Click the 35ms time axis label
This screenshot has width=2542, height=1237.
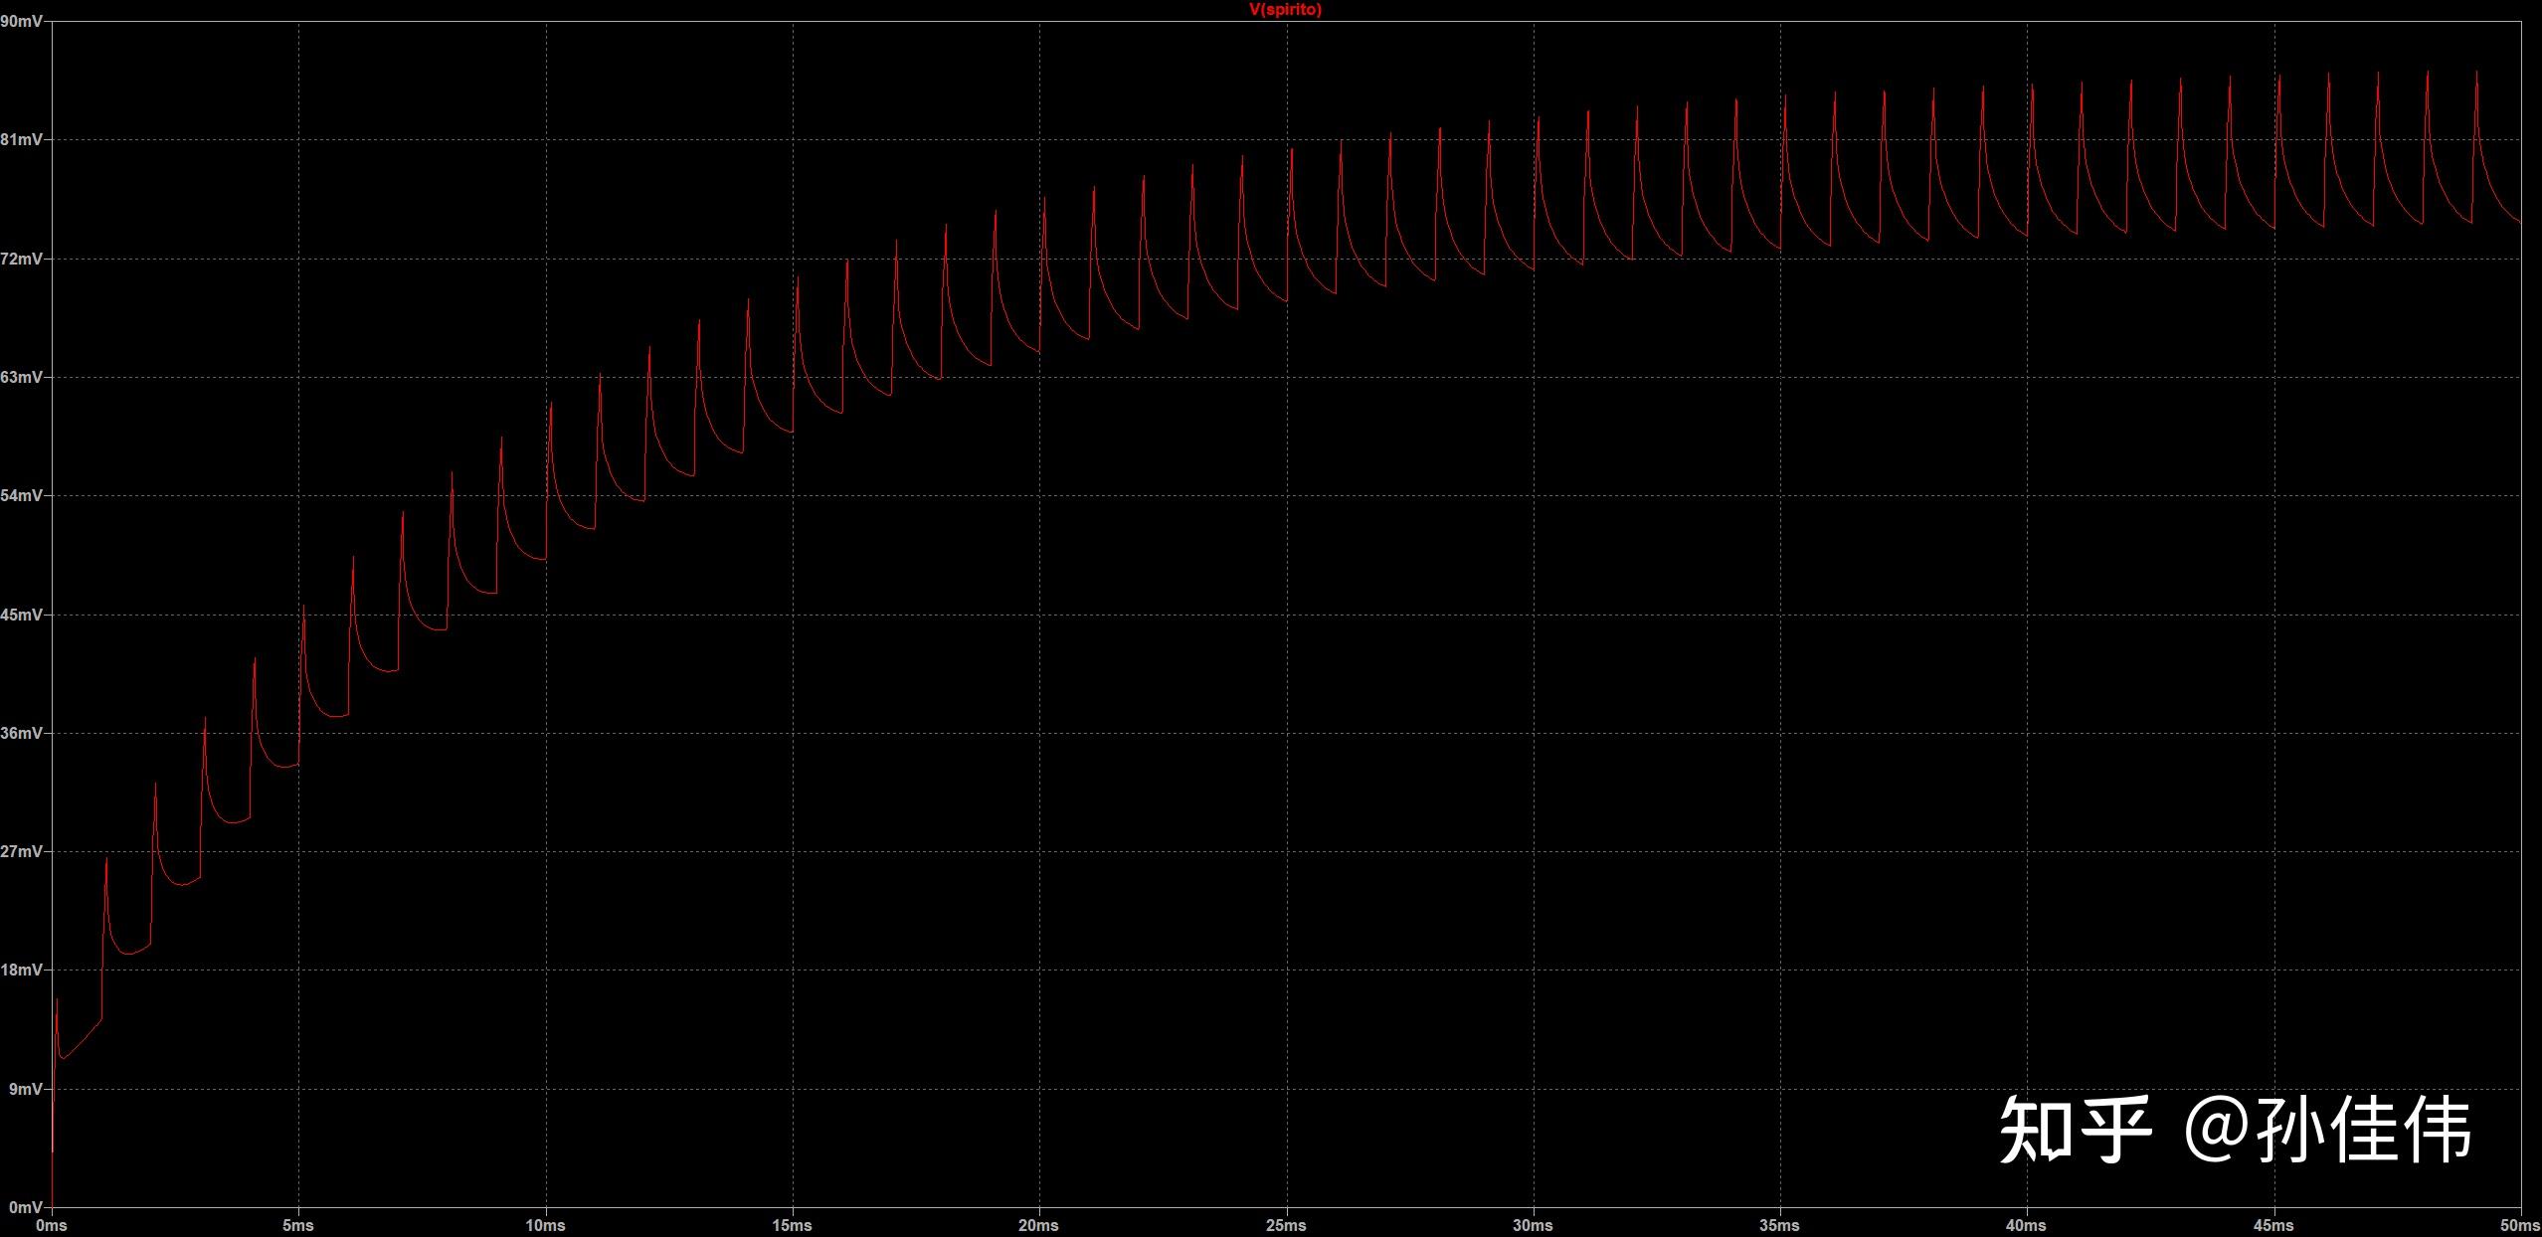1779,1225
